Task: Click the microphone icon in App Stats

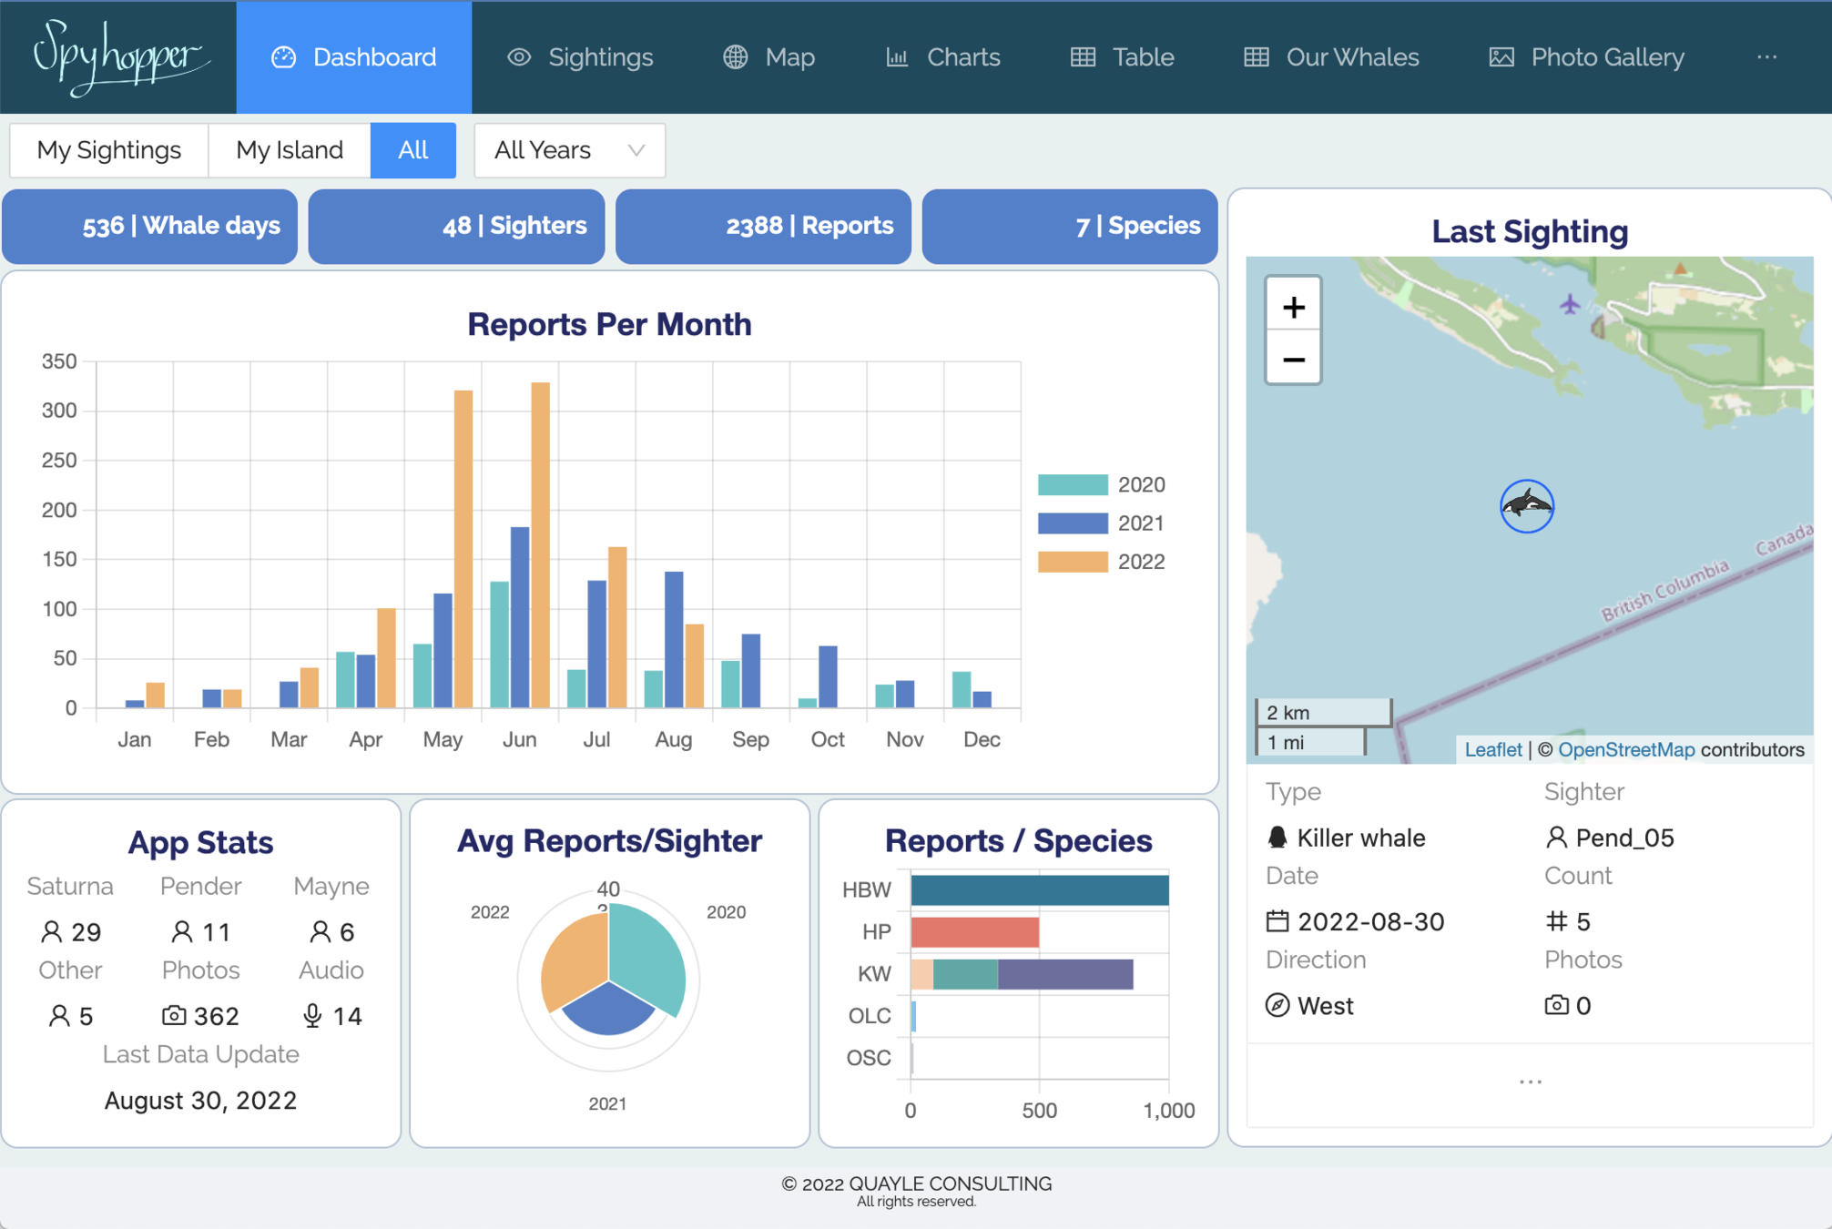Action: point(312,1015)
